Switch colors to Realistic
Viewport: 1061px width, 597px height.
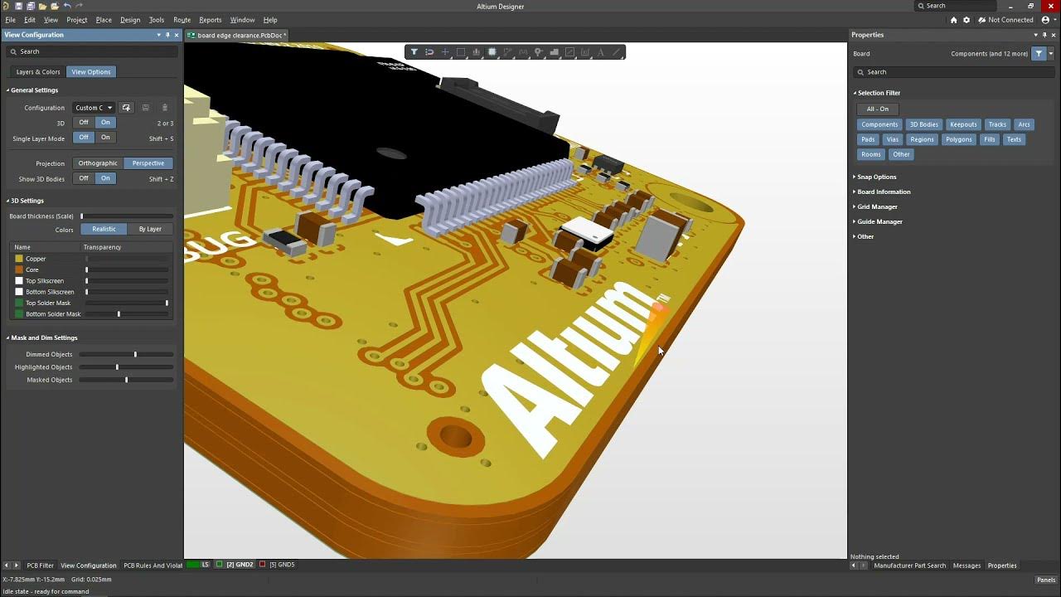(104, 229)
